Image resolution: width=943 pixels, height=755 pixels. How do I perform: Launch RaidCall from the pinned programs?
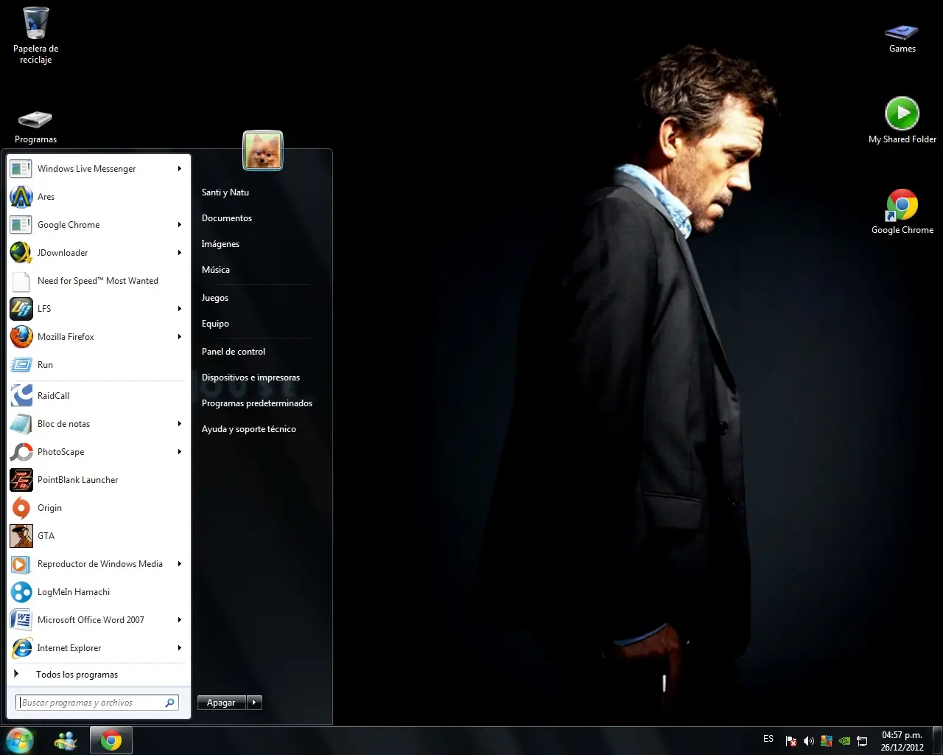[x=53, y=396]
